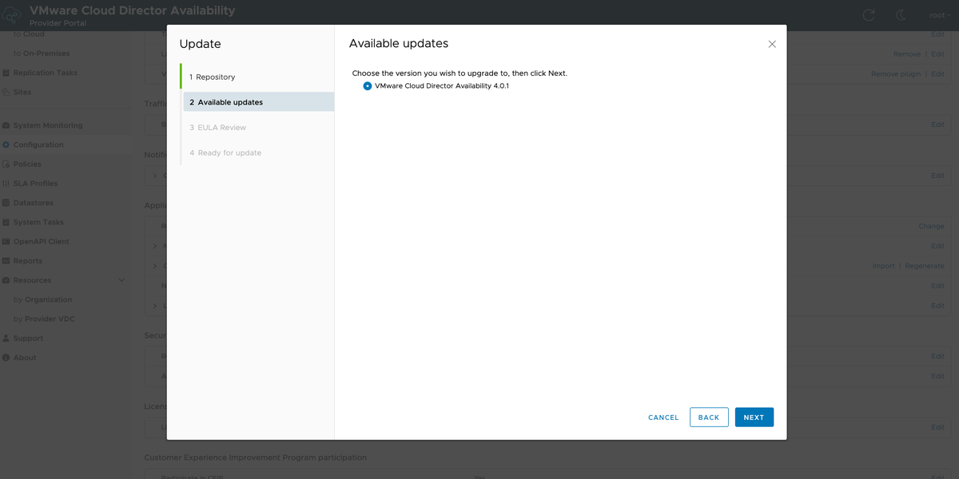Click the NEXT button in Update wizard

754,417
